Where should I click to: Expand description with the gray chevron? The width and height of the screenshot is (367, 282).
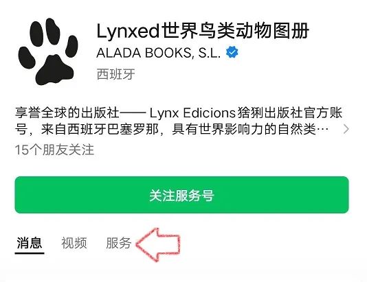(x=346, y=129)
